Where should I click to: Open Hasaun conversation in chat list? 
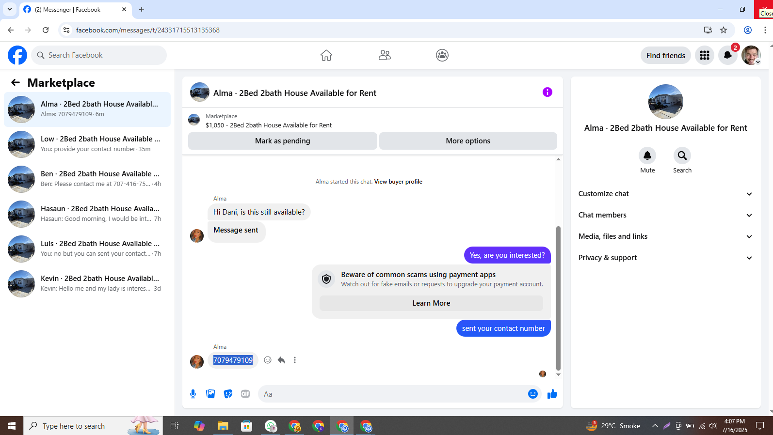coord(87,214)
